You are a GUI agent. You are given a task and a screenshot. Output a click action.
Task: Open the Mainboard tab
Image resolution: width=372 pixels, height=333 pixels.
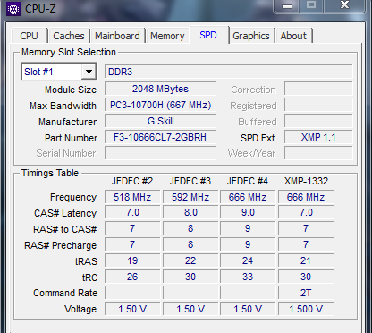(x=117, y=36)
